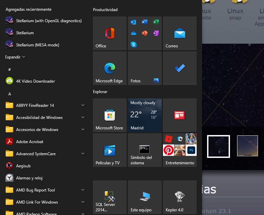Viewport: 264px width, 215px height.
Task: Expand the ABBYY FineReader 14 folder chevron
Action: [x=83, y=105]
